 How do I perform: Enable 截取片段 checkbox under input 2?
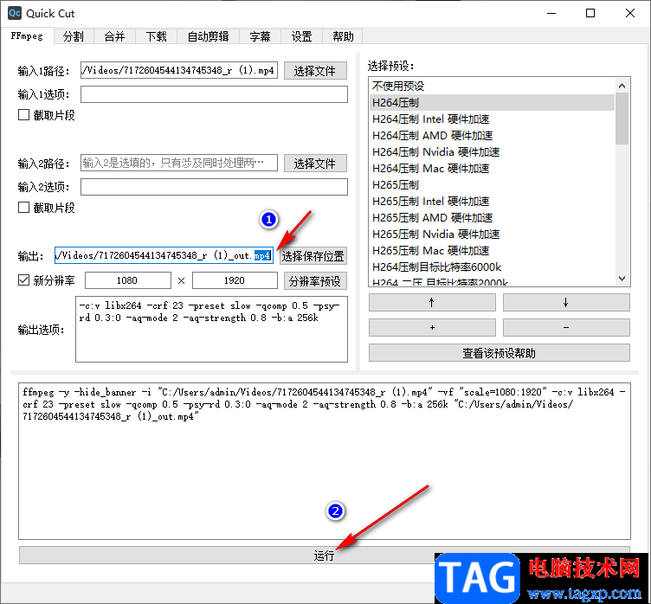coord(23,208)
